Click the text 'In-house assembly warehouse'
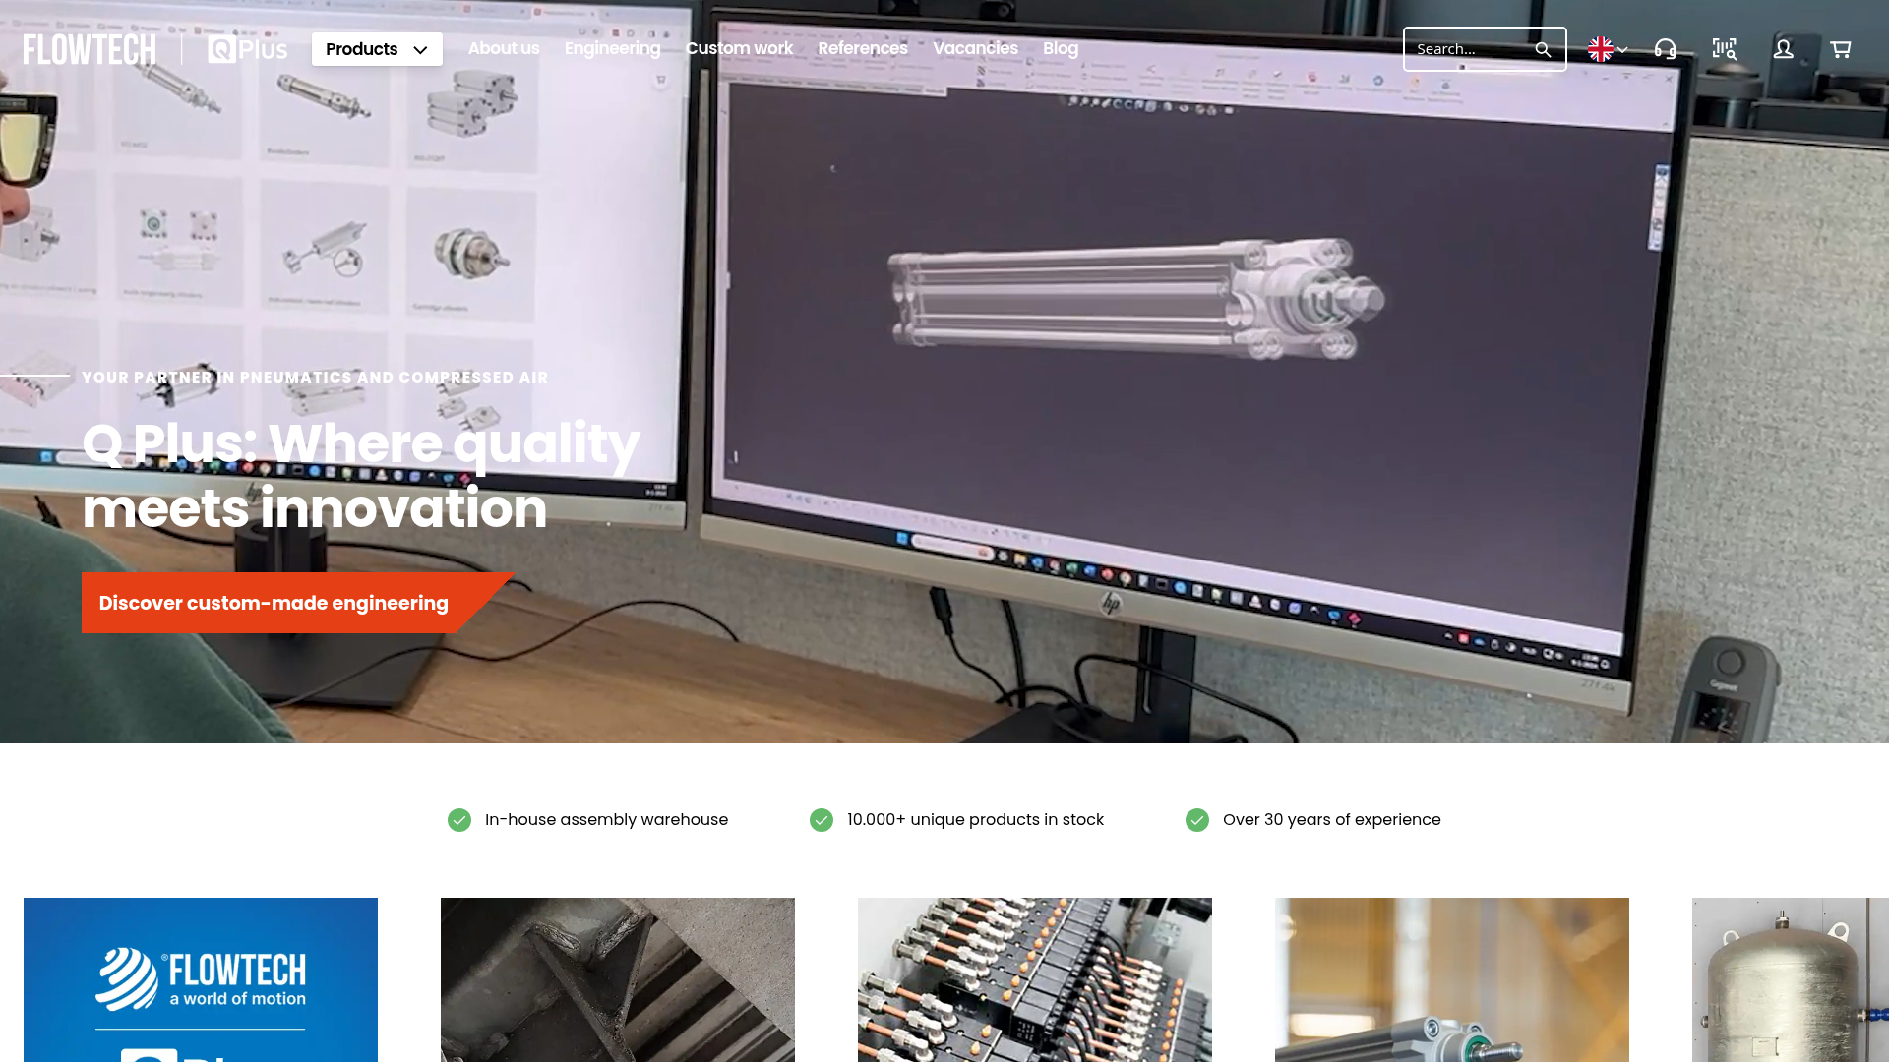The width and height of the screenshot is (1889, 1062). [x=606, y=820]
